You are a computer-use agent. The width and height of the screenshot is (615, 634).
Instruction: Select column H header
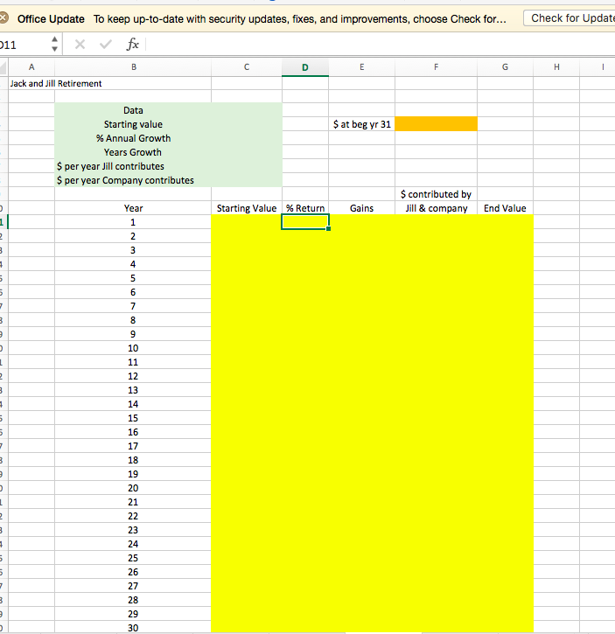pyautogui.click(x=556, y=67)
